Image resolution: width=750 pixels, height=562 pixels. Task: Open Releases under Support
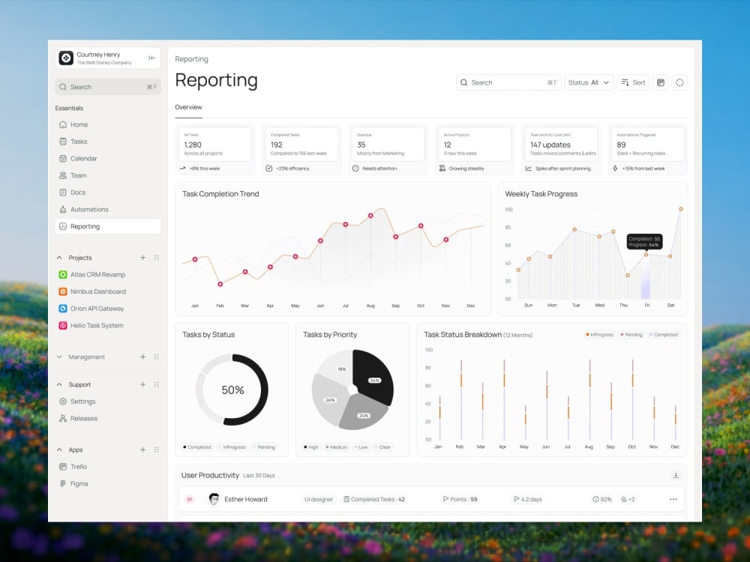coord(107,418)
